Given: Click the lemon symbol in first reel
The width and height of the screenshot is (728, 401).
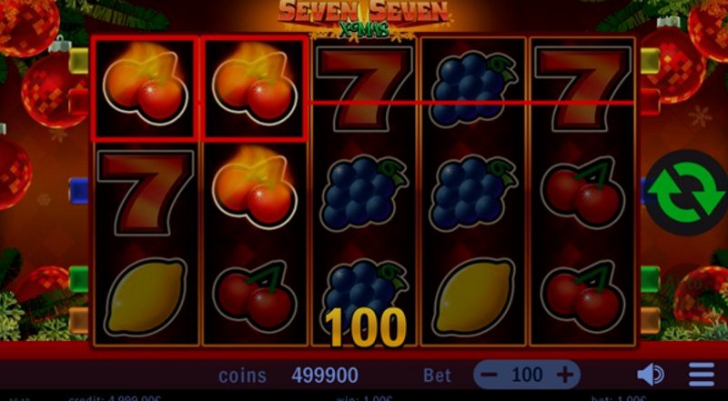Looking at the screenshot, I should click(146, 297).
